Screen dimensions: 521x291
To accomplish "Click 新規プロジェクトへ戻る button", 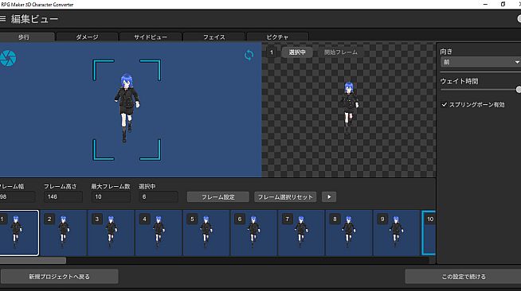I will click(x=59, y=277).
